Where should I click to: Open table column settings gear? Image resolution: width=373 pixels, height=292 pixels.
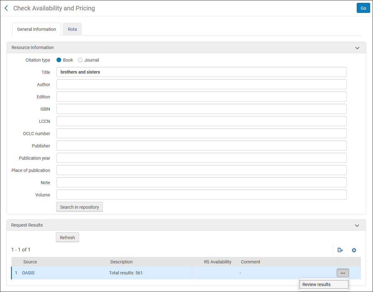point(354,250)
